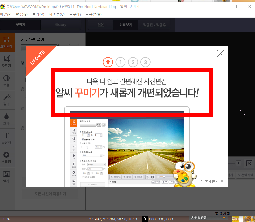This screenshot has height=222, width=255.
Task: Click the zoom in plus button
Action: coord(238,163)
